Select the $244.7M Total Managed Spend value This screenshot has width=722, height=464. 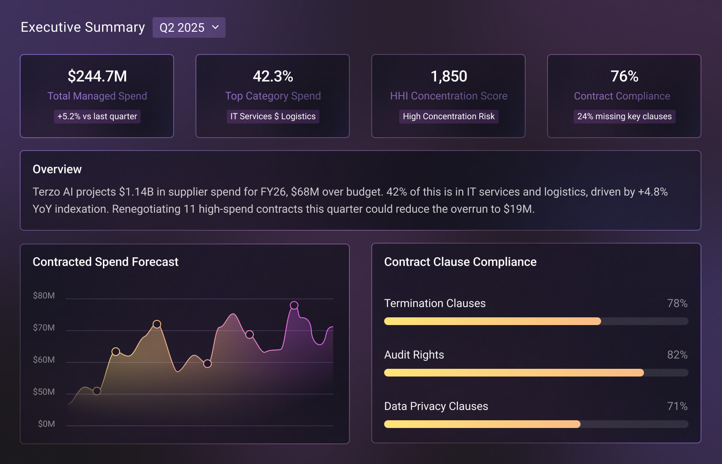(x=97, y=76)
